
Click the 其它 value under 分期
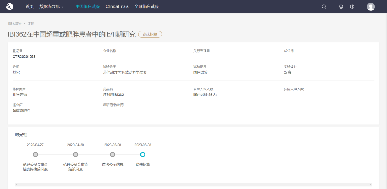point(16,72)
